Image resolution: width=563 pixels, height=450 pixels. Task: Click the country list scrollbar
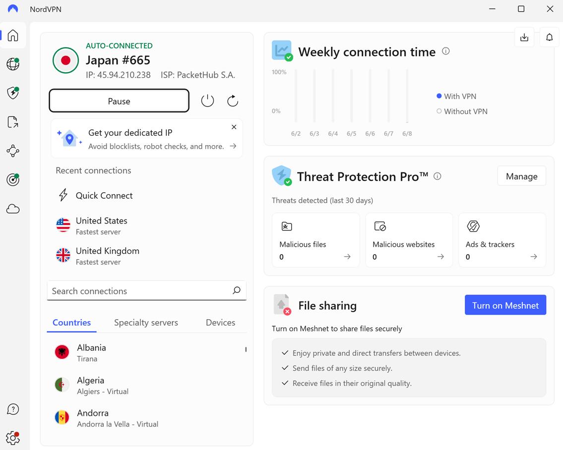[x=246, y=349]
